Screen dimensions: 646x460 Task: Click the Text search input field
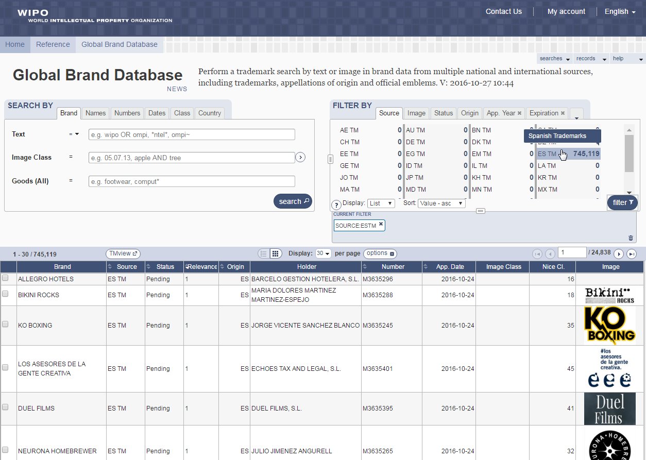pos(192,134)
